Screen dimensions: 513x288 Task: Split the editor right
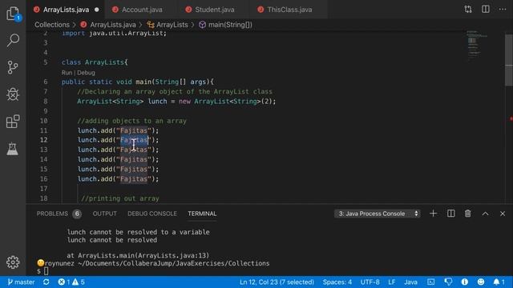[x=486, y=9]
